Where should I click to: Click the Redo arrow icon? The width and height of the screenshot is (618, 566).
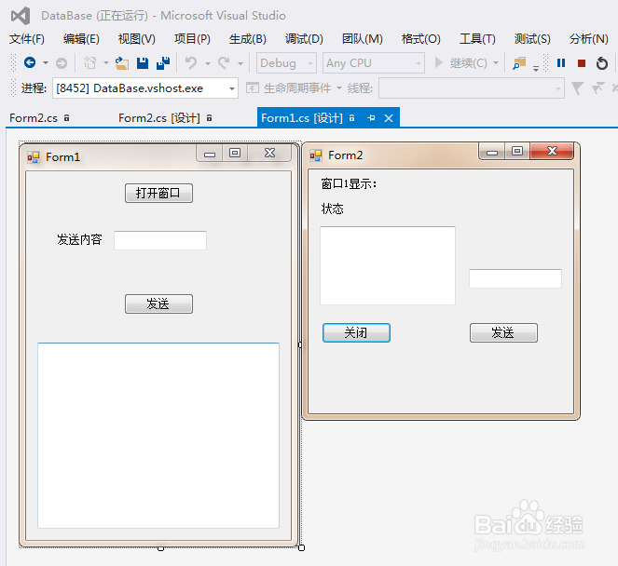click(225, 63)
